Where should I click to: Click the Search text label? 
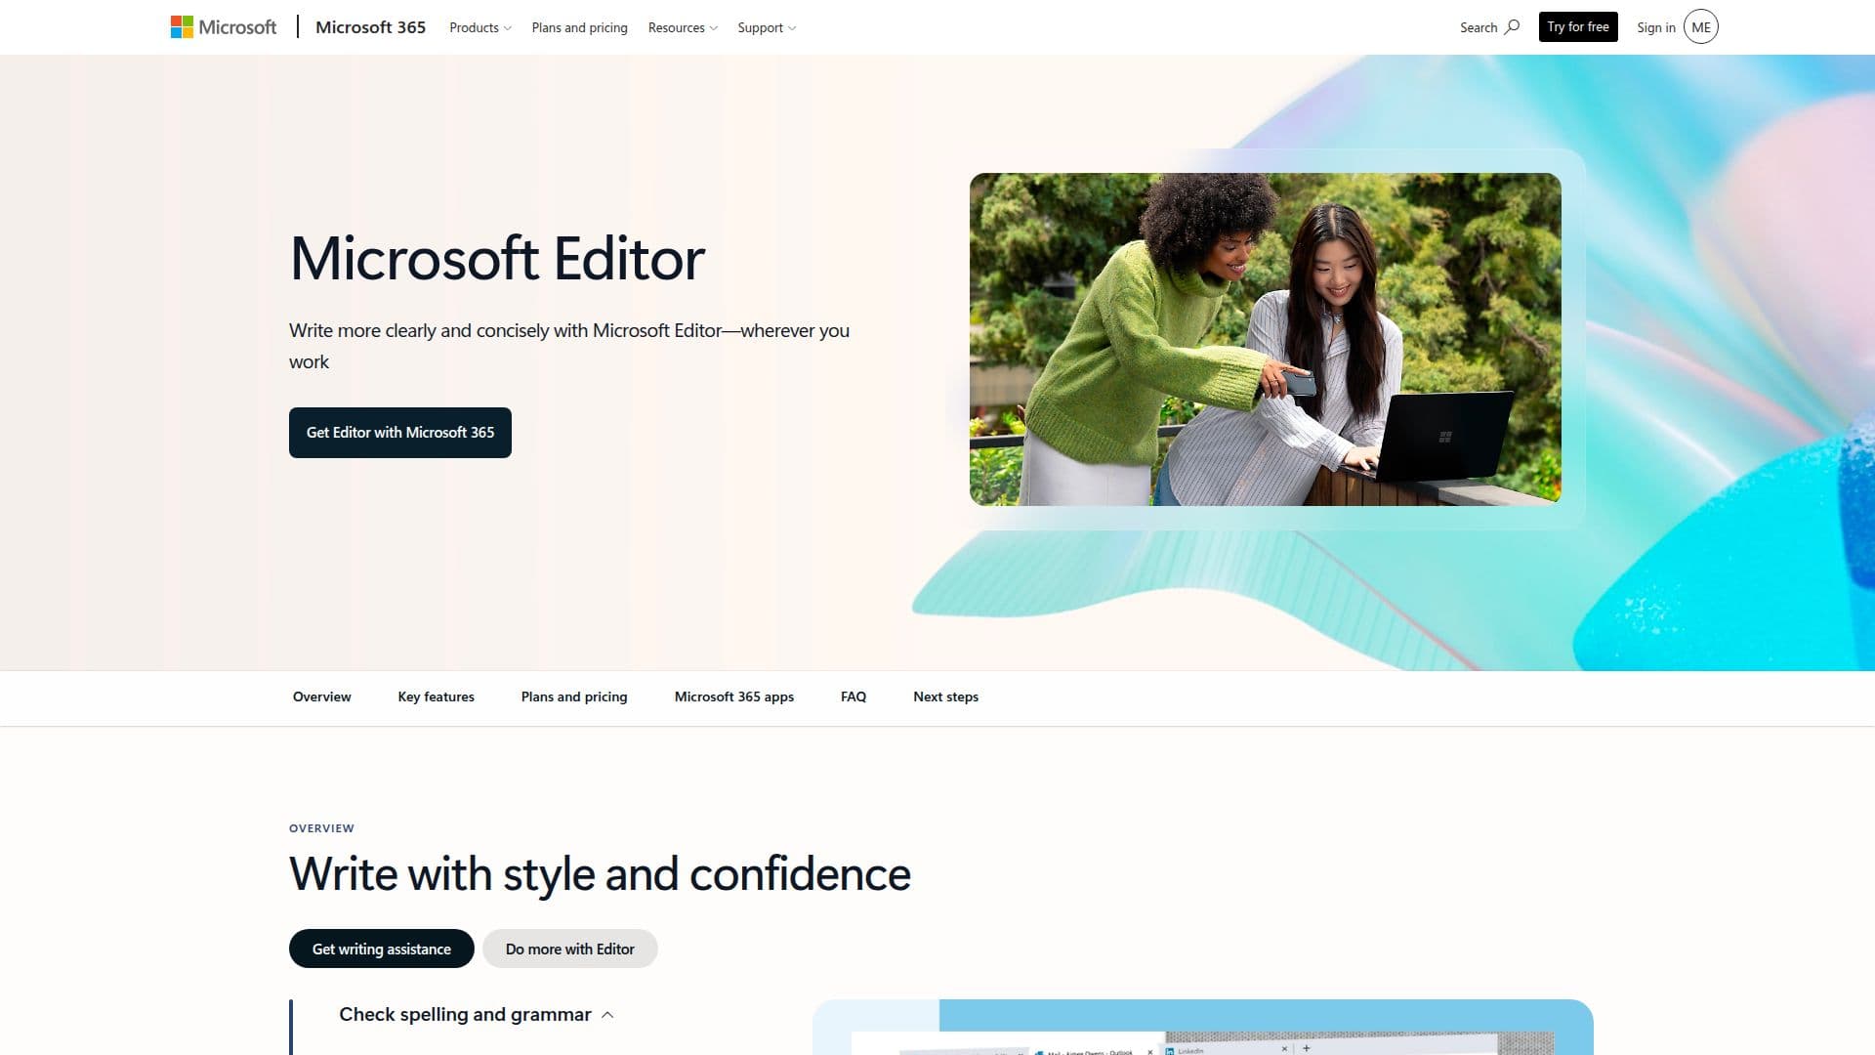click(x=1479, y=27)
